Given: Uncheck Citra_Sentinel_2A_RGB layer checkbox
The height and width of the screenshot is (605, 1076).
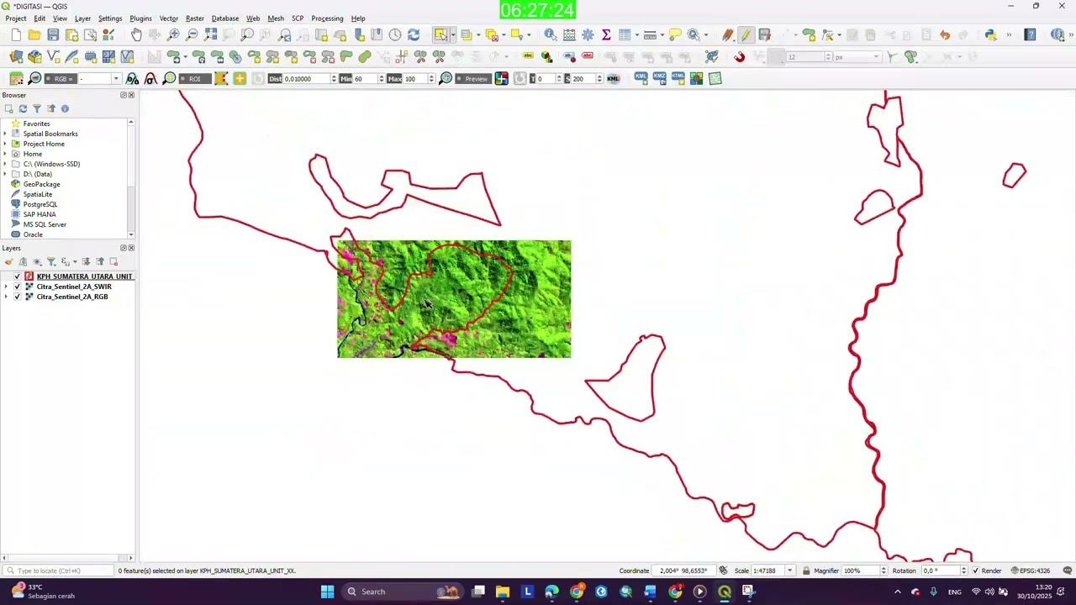Looking at the screenshot, I should 17,297.
